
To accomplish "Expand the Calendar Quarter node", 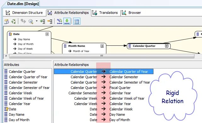I will 167,46.
